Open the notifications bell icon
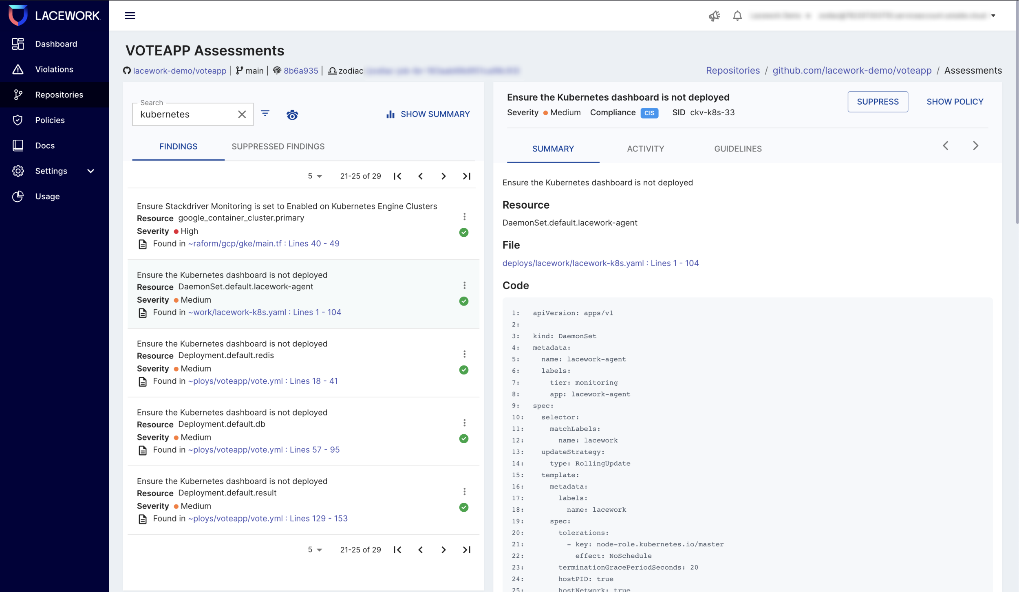The height and width of the screenshot is (592, 1019). [737, 16]
